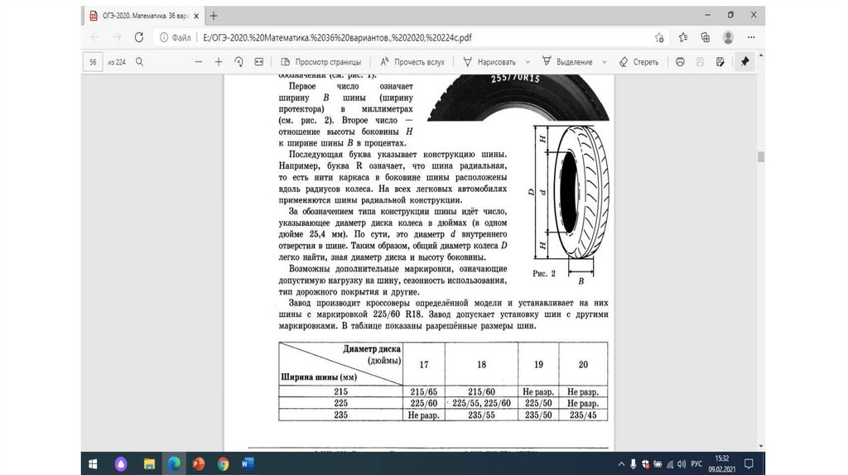Open File Explorer from taskbar
Viewport: 848px width, 475px height.
point(149,463)
